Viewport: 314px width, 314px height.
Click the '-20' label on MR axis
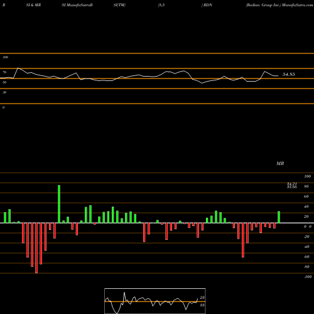306,237
